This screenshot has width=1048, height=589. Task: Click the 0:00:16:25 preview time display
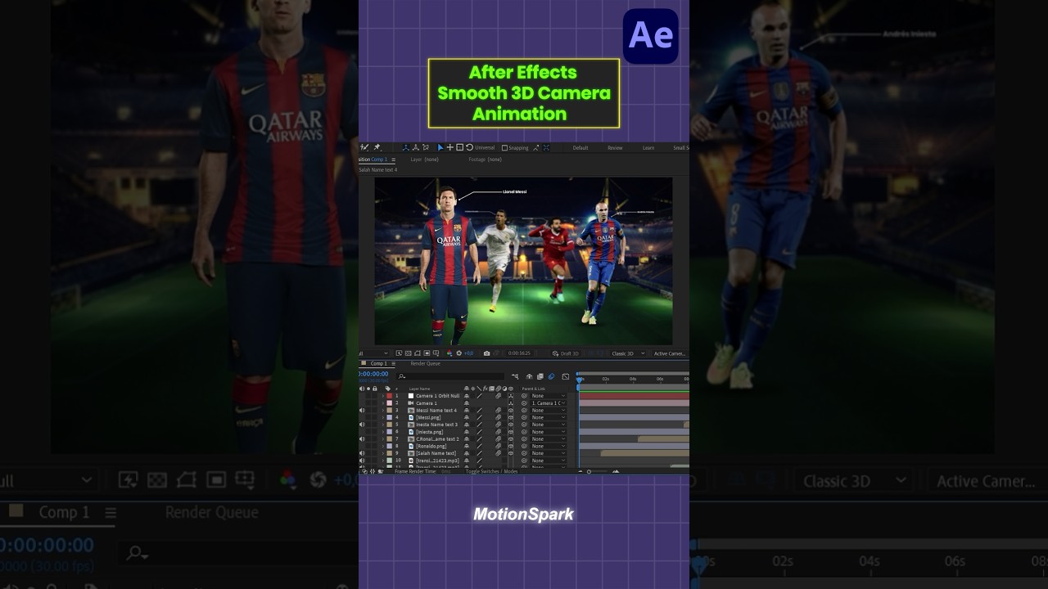pyautogui.click(x=519, y=353)
